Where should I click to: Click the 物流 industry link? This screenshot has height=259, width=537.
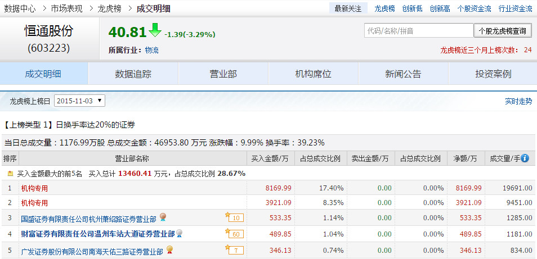click(151, 50)
